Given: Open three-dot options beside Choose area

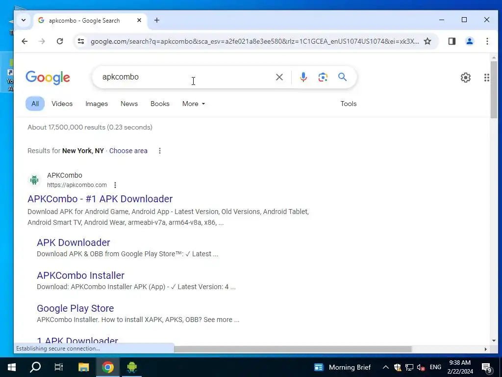Looking at the screenshot, I should [x=160, y=151].
